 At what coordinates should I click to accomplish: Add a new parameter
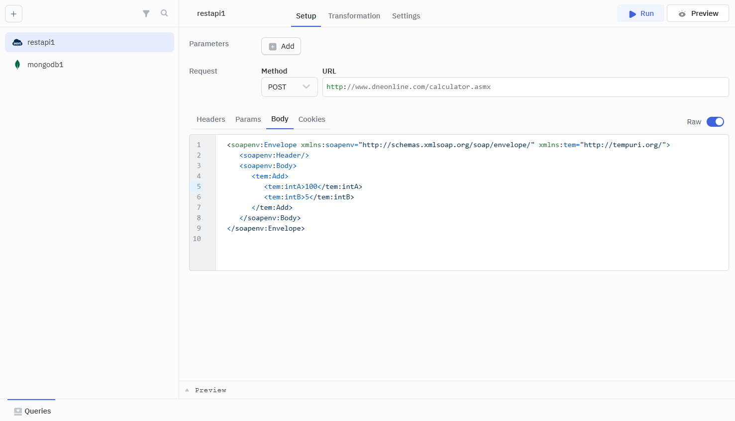click(281, 46)
